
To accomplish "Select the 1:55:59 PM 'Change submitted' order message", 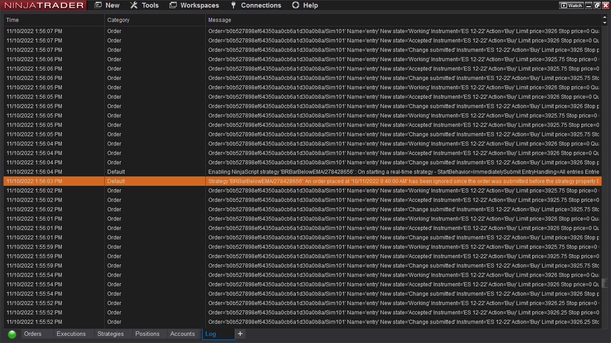I will pos(403,266).
